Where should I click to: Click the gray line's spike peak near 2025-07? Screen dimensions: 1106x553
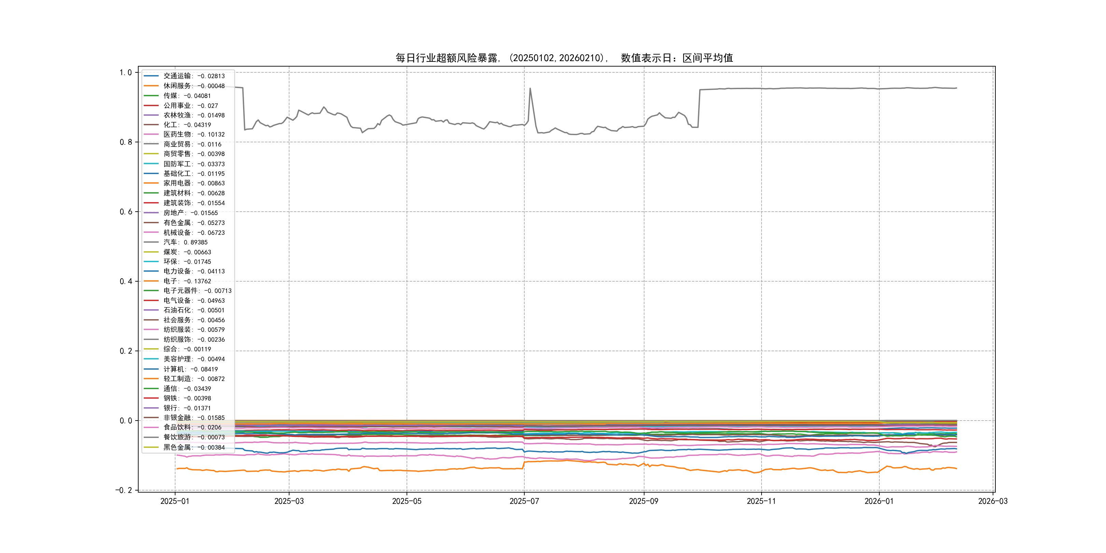tap(530, 89)
